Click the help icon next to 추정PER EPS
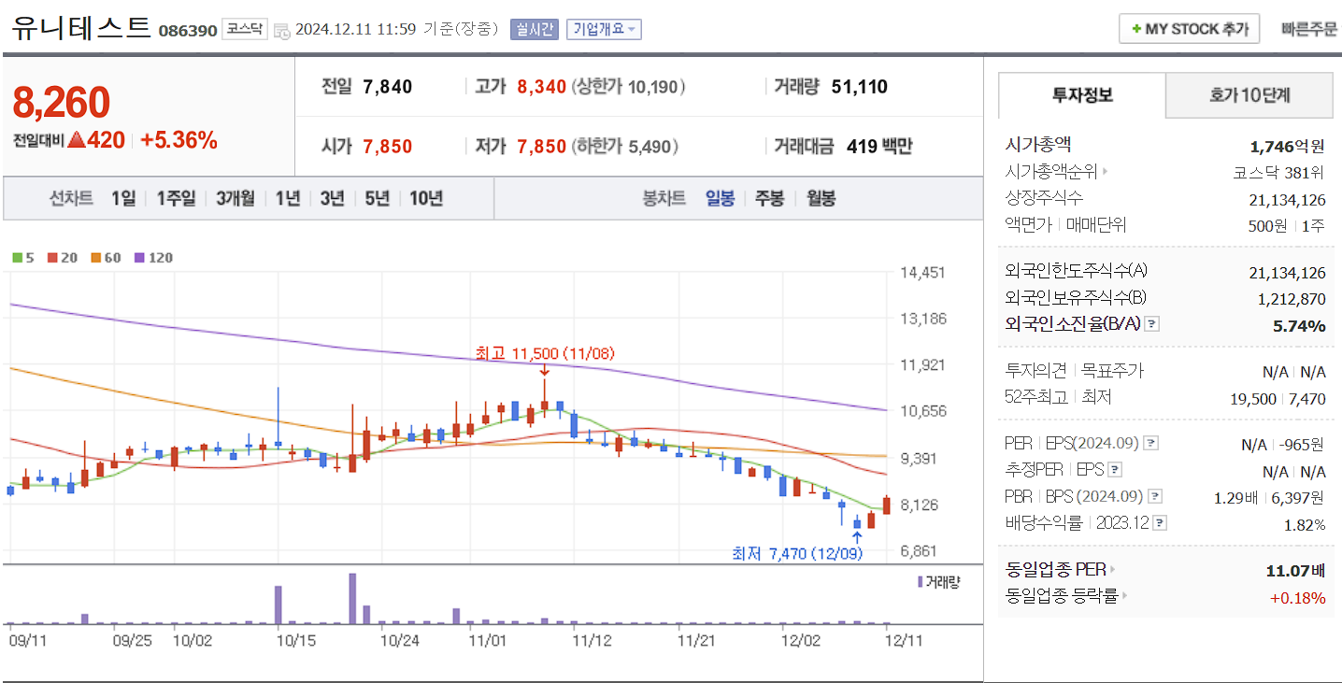This screenshot has width=1342, height=683. (1115, 470)
